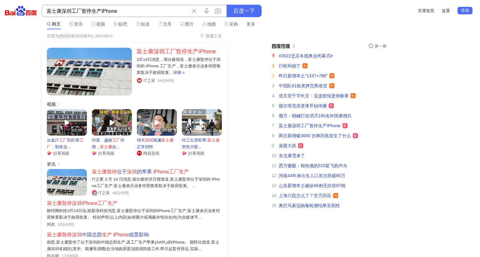Open news 富士康暂停位于深圳的苹果 iPhone工厂生产
480x257 pixels.
[x=140, y=172]
